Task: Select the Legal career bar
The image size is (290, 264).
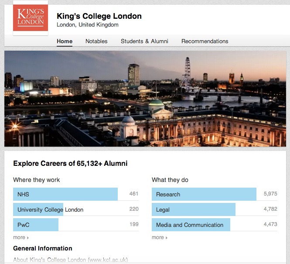Action: (194, 209)
